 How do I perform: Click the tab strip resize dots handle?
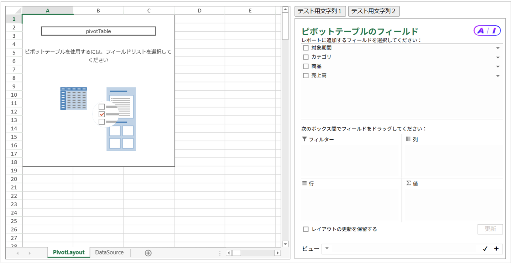pyautogui.click(x=220, y=253)
